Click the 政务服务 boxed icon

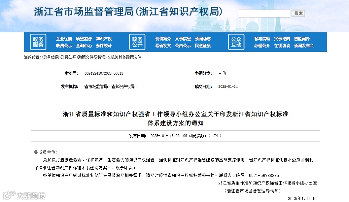click(x=38, y=42)
